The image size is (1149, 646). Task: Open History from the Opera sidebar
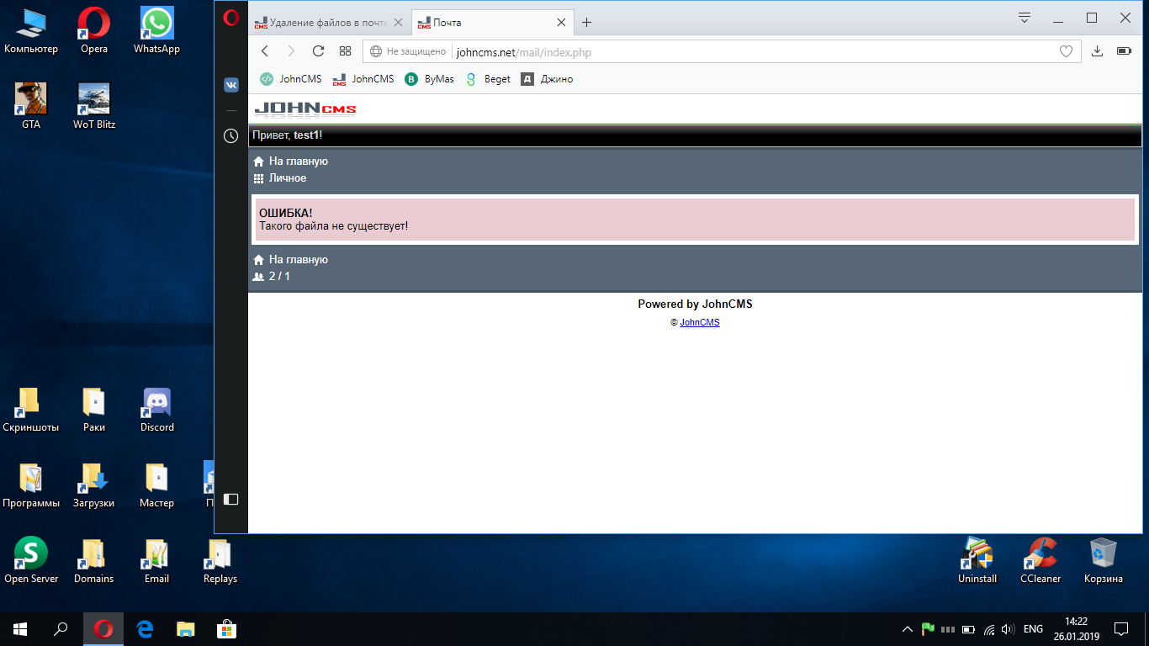pyautogui.click(x=231, y=135)
